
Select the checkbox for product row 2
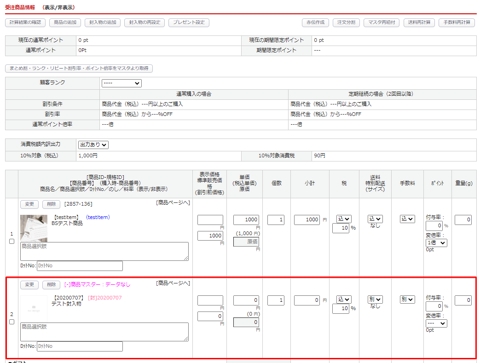12,322
